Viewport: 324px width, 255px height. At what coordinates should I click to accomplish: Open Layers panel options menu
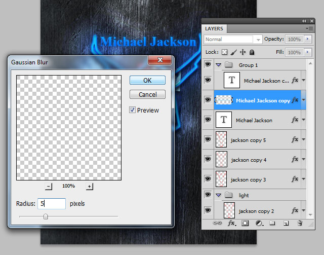pyautogui.click(x=310, y=28)
